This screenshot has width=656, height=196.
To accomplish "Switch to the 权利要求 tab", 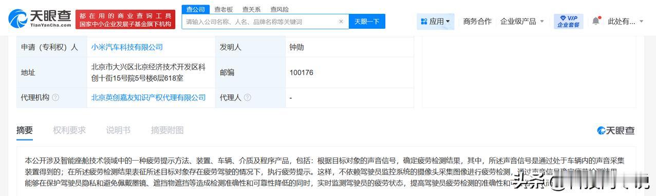I will [x=69, y=130].
